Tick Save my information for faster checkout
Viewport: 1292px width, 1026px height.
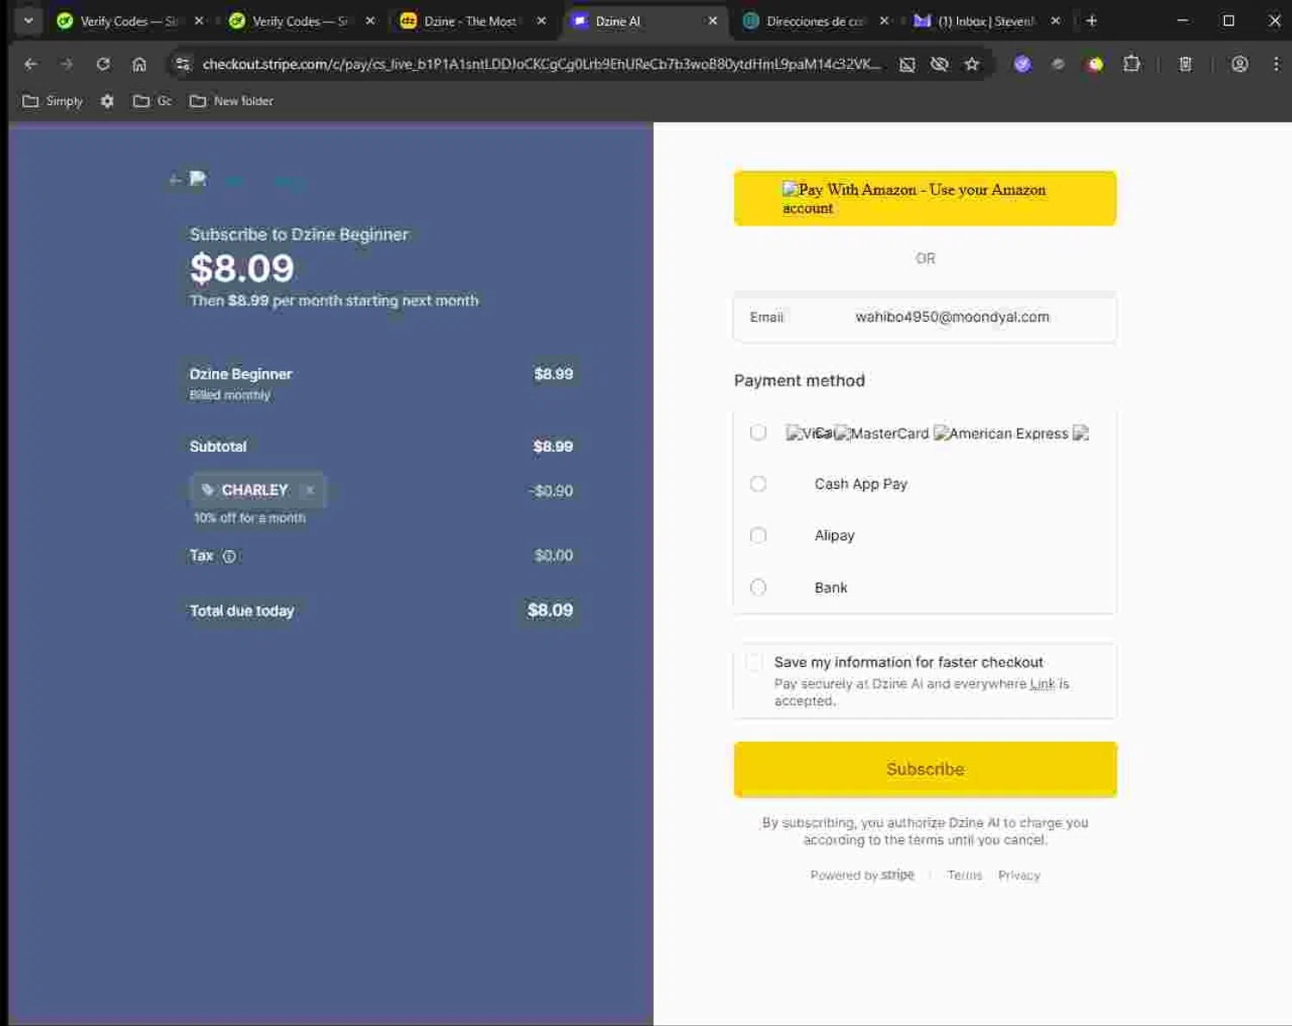coord(755,662)
